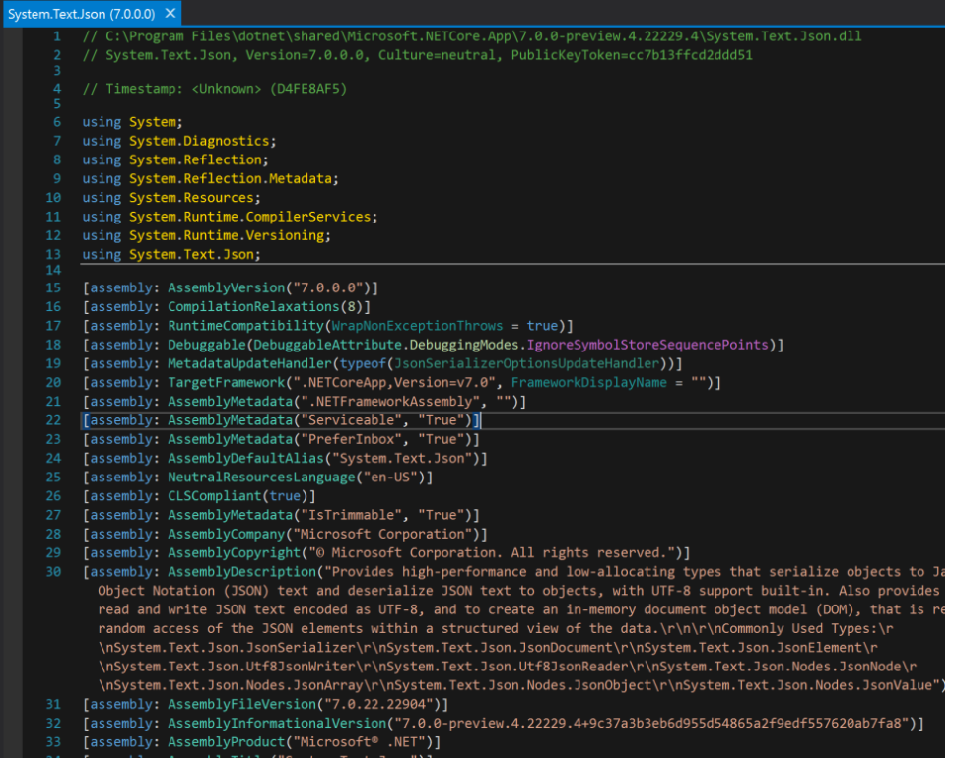Click CompilationRelaxations attribute name
Screen dimensions: 953x765
[255, 308]
